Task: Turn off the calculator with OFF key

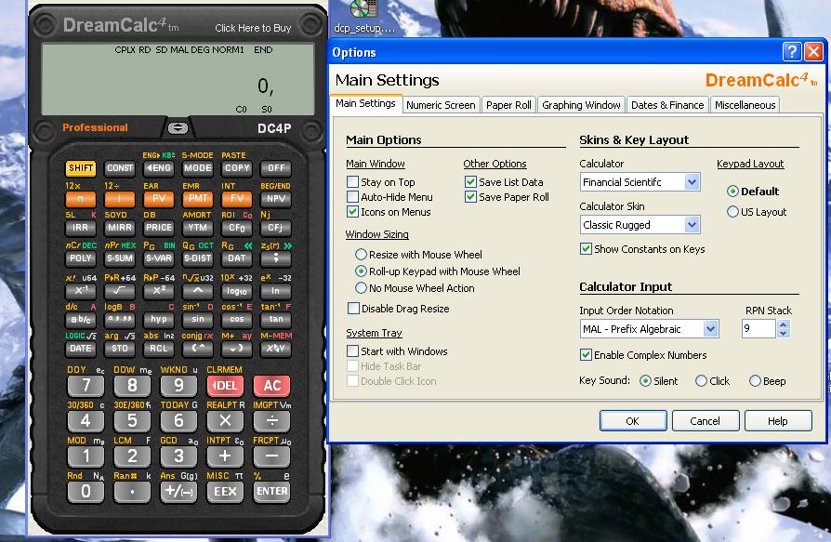Action: tap(275, 168)
